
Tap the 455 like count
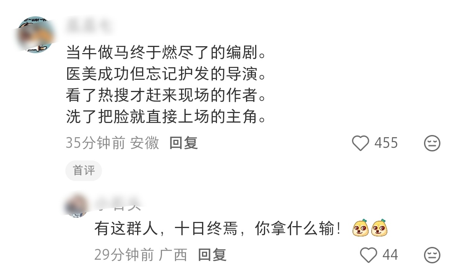386,143
